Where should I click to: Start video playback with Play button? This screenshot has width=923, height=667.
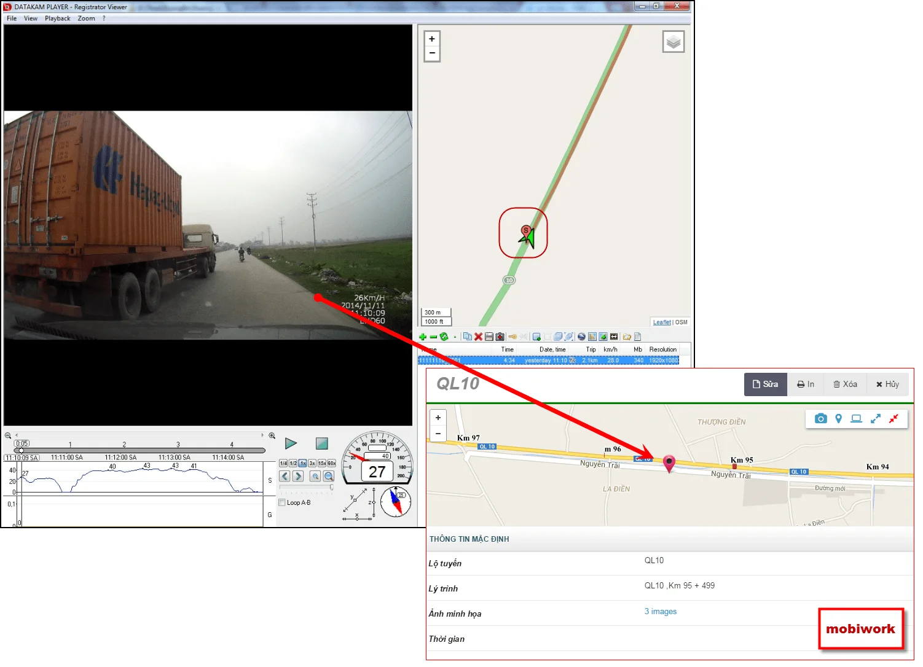click(291, 443)
